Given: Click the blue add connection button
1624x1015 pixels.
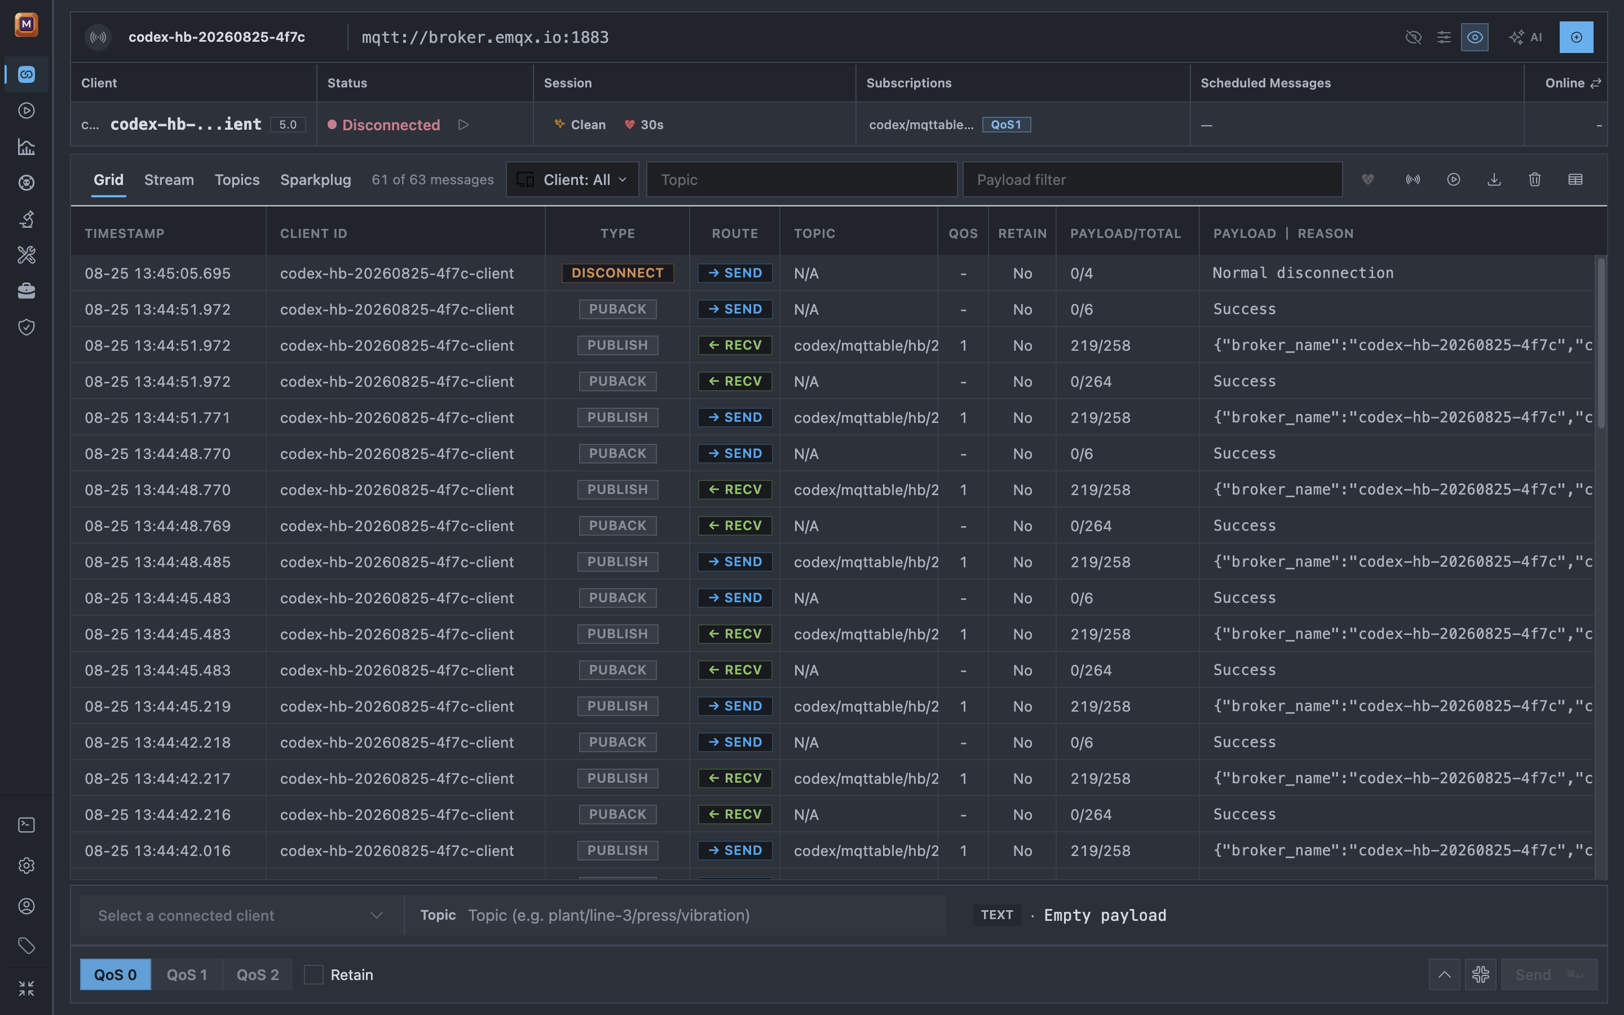Looking at the screenshot, I should pos(1577,38).
